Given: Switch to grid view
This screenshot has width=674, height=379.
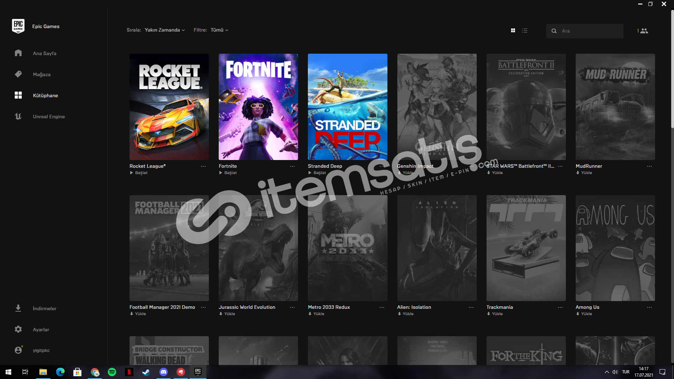Looking at the screenshot, I should pyautogui.click(x=513, y=31).
